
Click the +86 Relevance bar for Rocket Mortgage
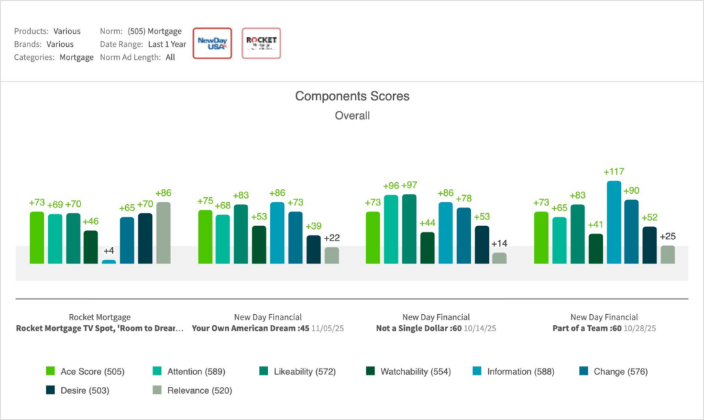[x=163, y=232]
